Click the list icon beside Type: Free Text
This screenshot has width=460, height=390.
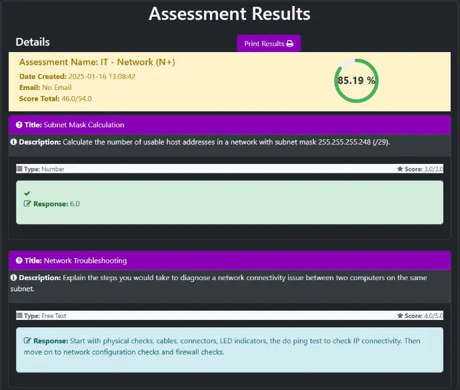click(19, 316)
